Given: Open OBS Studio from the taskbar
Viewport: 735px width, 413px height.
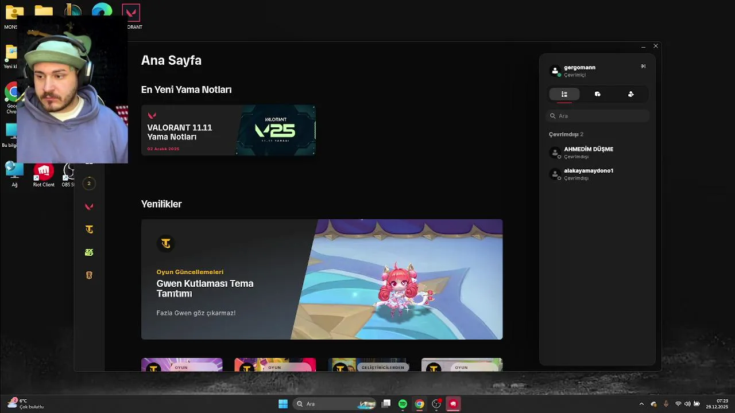Looking at the screenshot, I should pyautogui.click(x=436, y=404).
